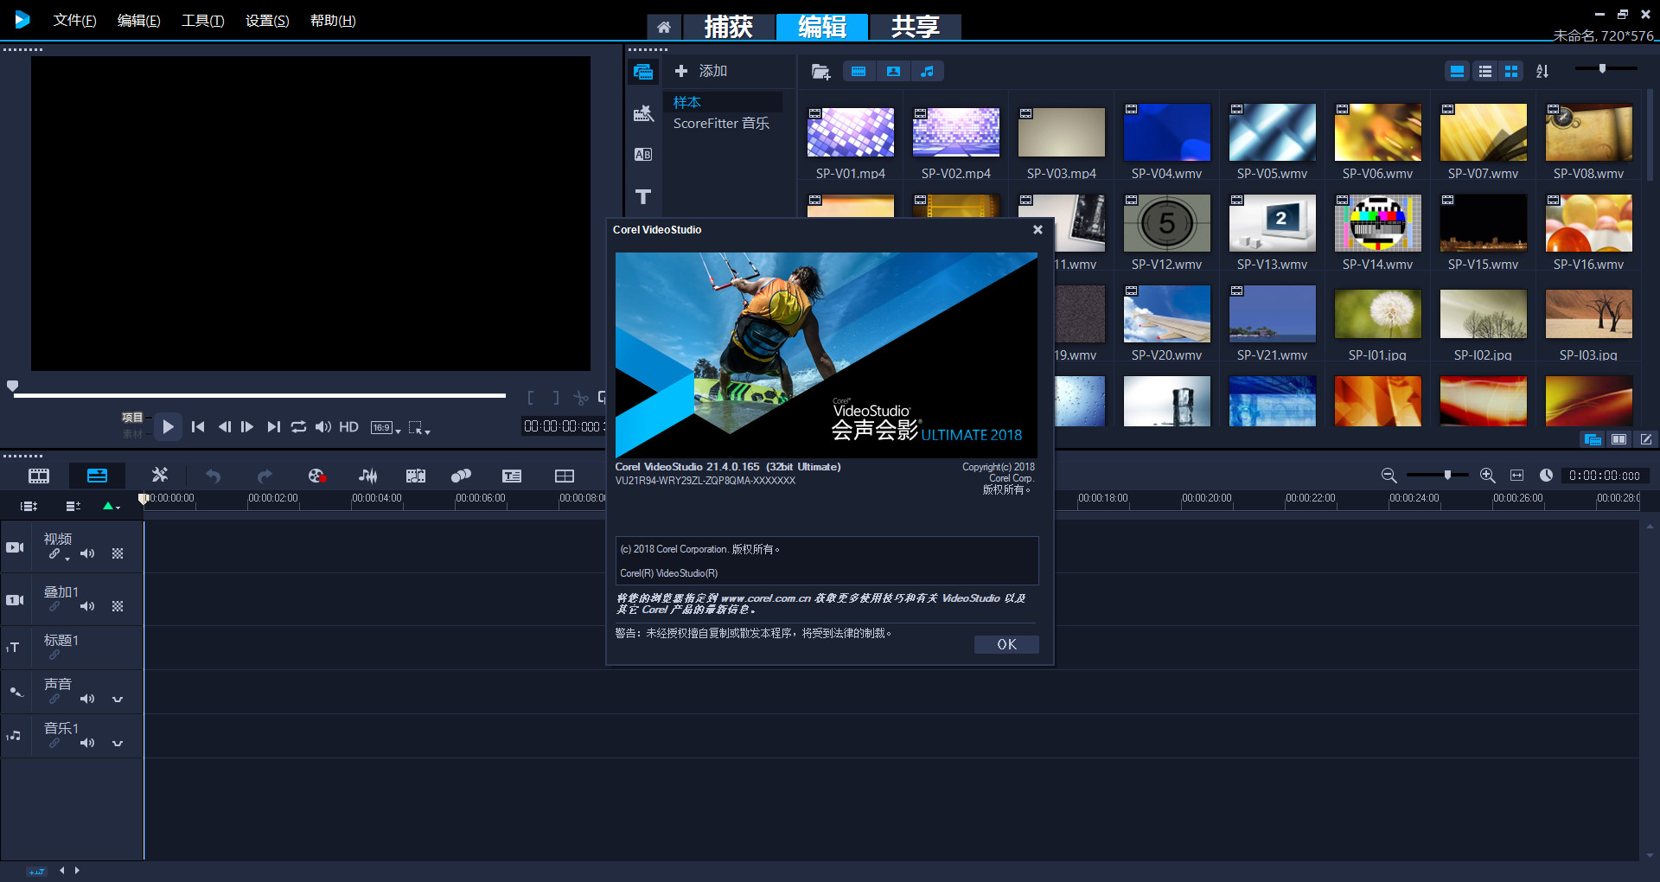Open the chapter/cue point green arrow menu
This screenshot has height=882, width=1660.
pos(112,506)
